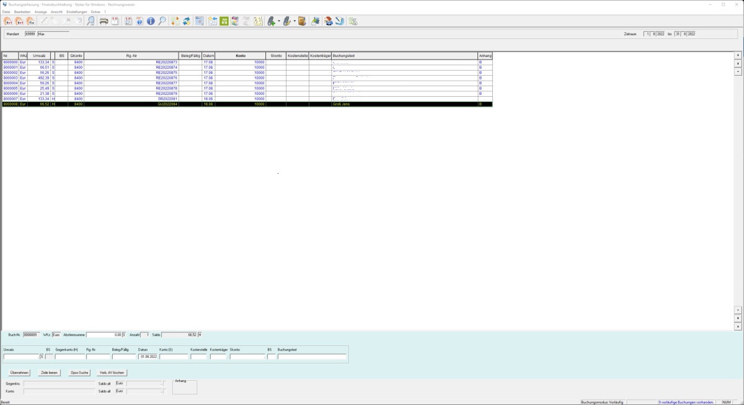Image resolution: width=744 pixels, height=405 pixels.
Task: Select booking row 8000003 in the table
Action: (x=11, y=78)
